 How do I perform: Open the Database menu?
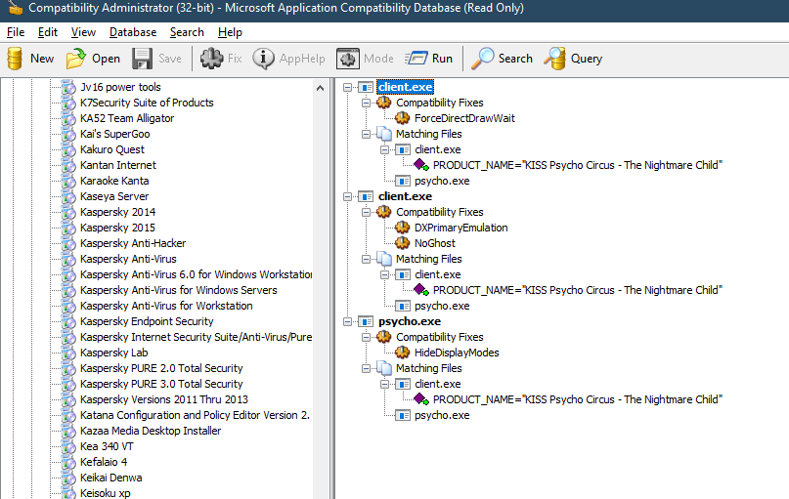[x=133, y=32]
